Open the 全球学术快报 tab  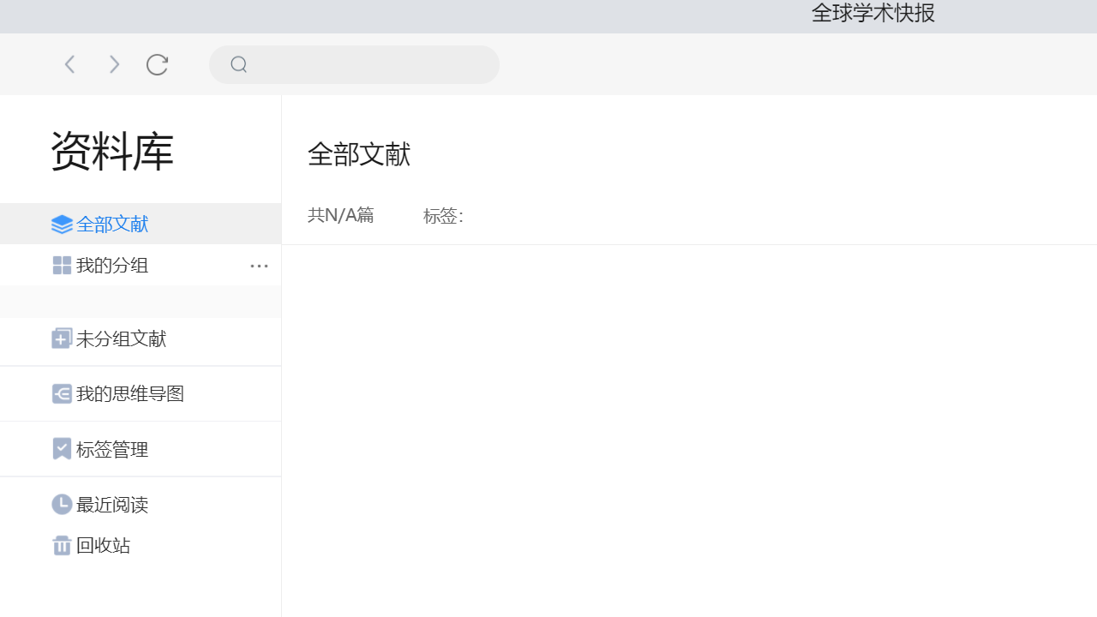[872, 14]
